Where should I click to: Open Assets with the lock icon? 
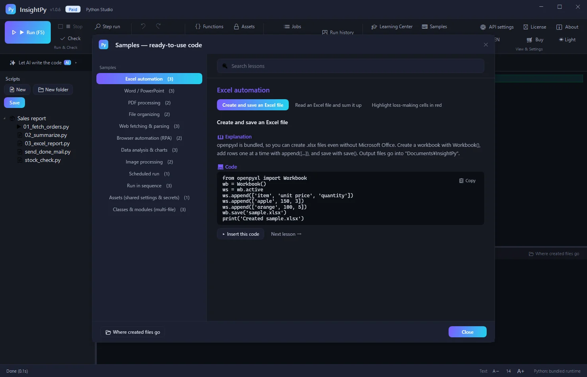[x=244, y=27]
